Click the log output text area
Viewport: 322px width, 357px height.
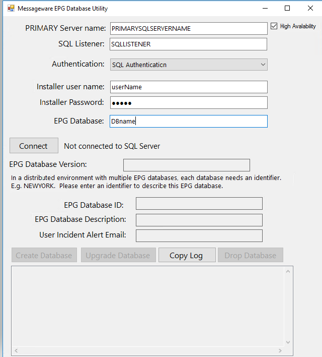click(148, 307)
